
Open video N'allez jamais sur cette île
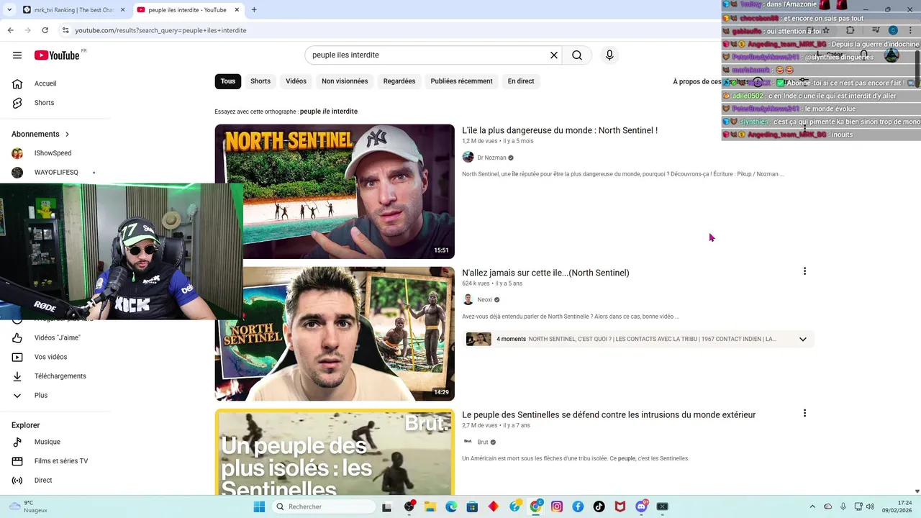[x=545, y=273]
